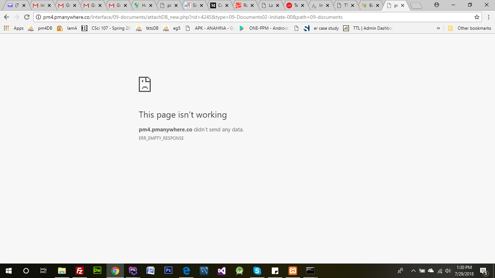Go back to the previous page
Viewport: 495px width, 278px height.
pos(6,17)
